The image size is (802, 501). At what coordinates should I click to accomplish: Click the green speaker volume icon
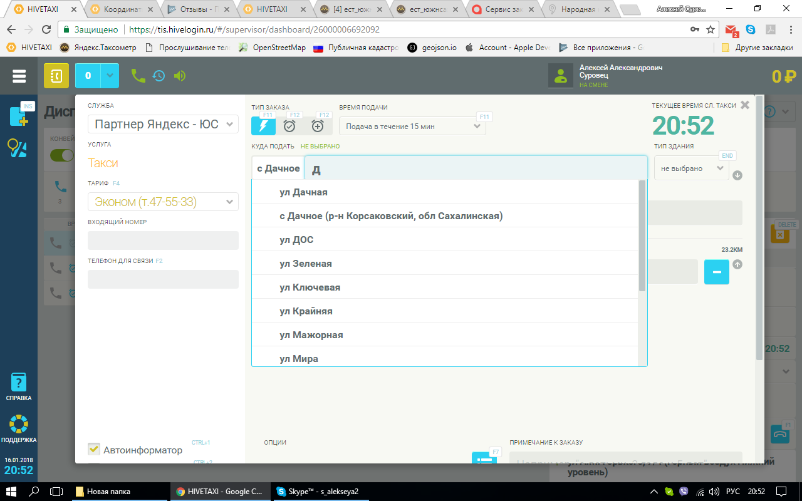point(180,76)
